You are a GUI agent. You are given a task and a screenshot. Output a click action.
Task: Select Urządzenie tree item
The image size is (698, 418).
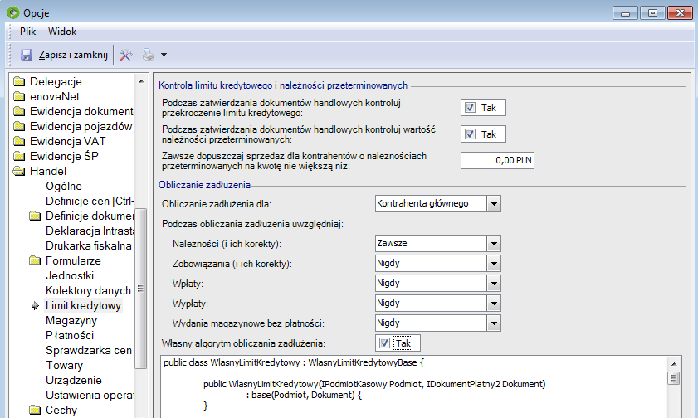click(x=73, y=380)
